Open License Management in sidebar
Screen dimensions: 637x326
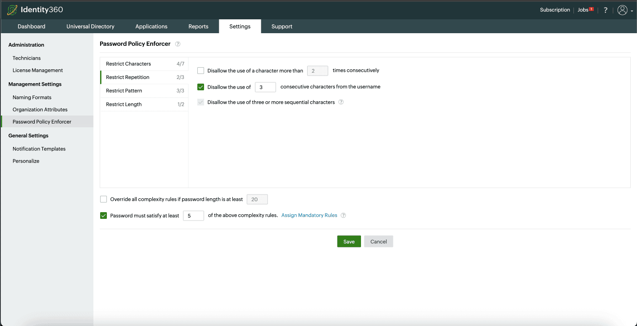[x=38, y=70]
